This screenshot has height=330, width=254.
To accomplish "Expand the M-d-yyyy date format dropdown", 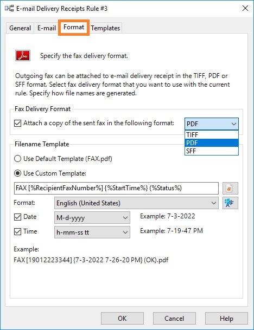I will point(92,217).
